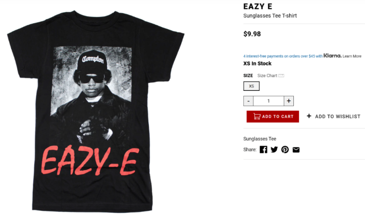Open the ruler icon beside Size Chart
365x216 pixels.
click(x=281, y=75)
